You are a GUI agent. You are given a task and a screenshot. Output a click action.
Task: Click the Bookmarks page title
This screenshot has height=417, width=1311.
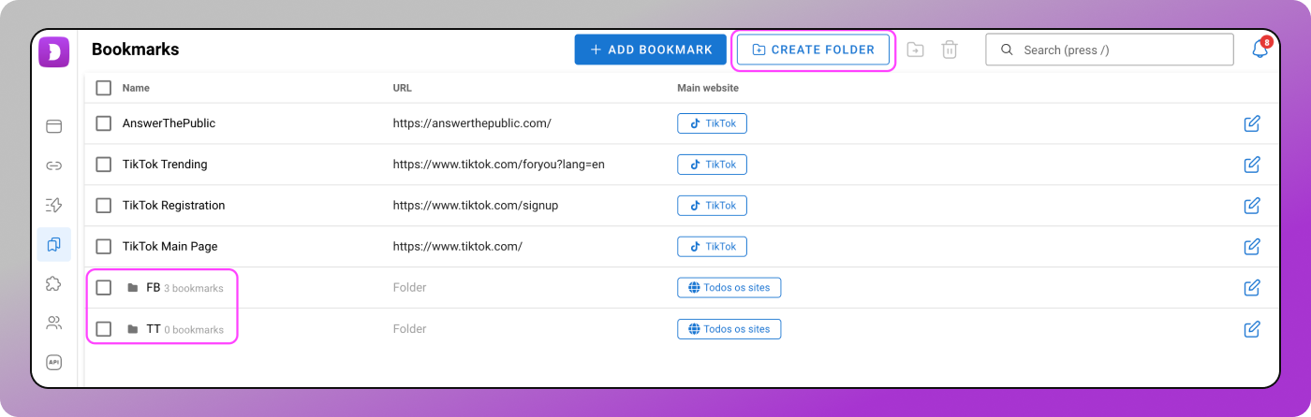(135, 50)
